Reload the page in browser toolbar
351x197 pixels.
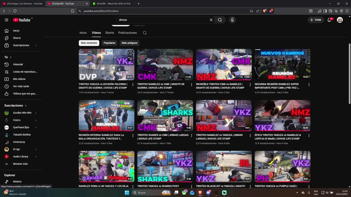15,11
